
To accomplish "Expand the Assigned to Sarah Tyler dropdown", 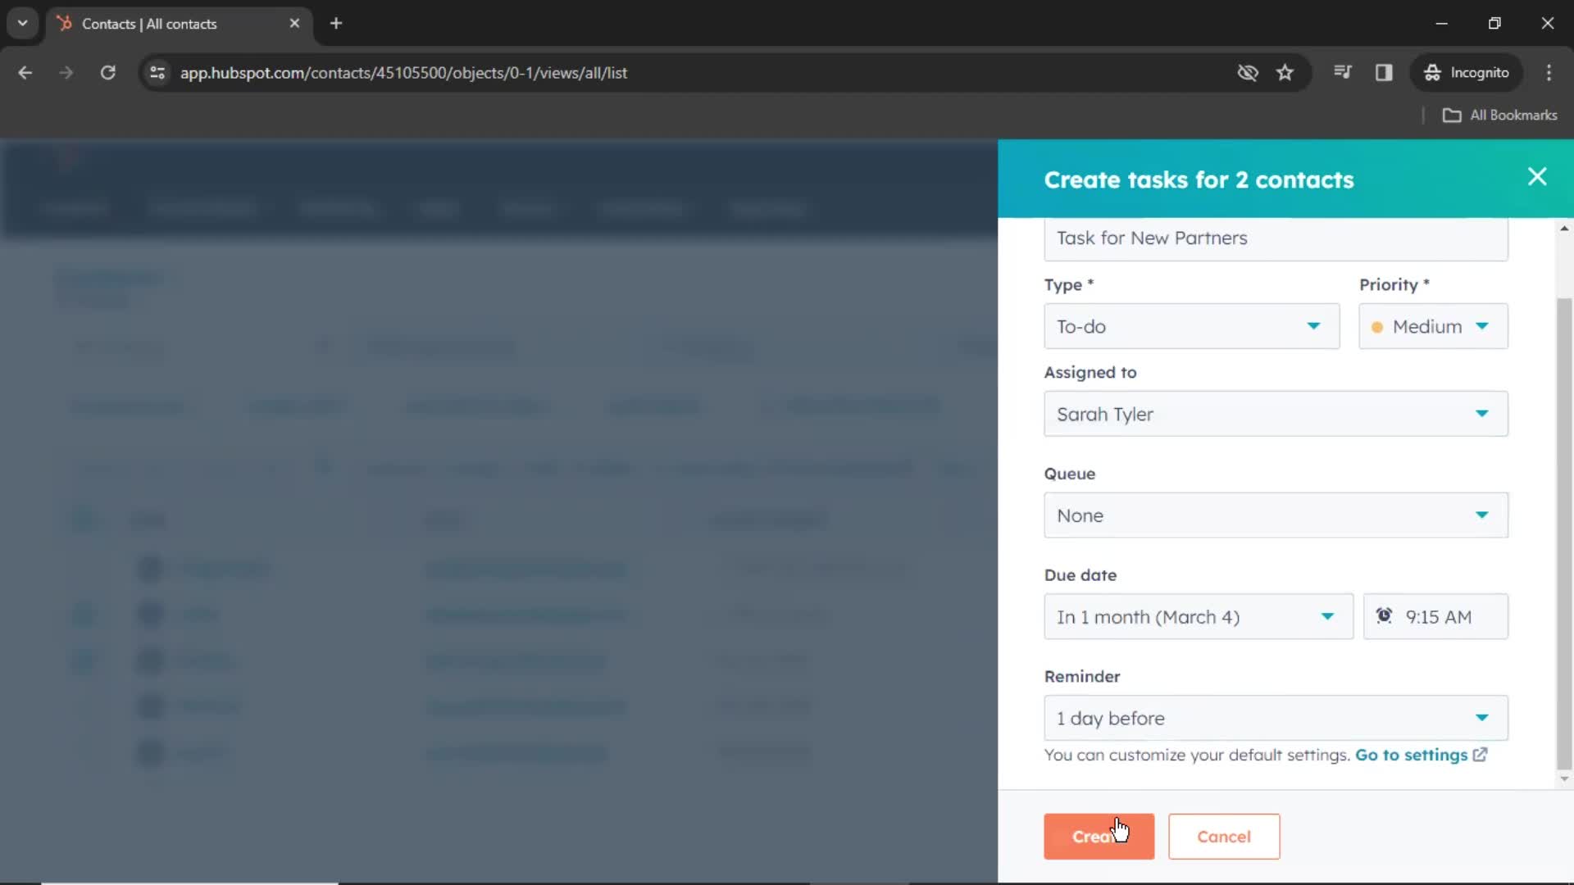I will click(1483, 414).
